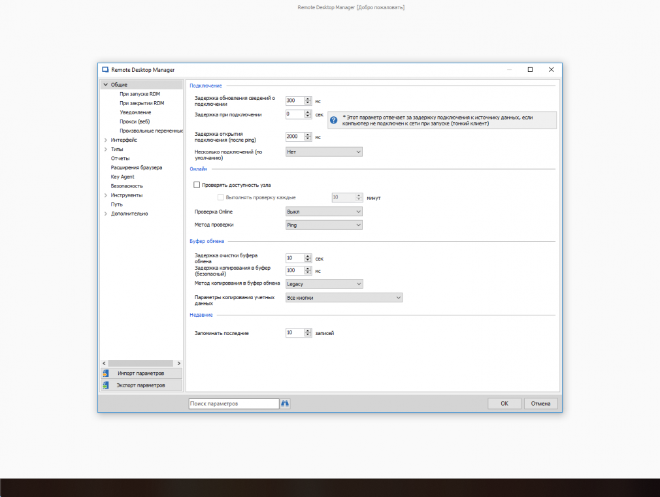The width and height of the screenshot is (660, 497).
Task: Open the Несколько подключений dropdown
Action: coord(323,152)
